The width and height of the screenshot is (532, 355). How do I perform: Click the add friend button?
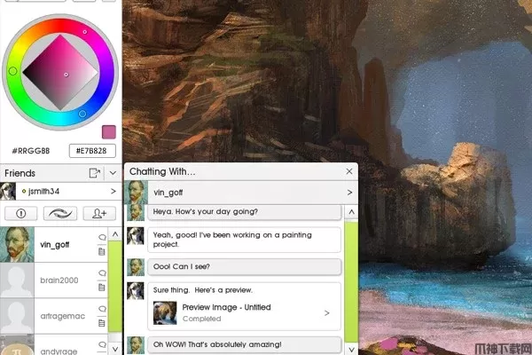pyautogui.click(x=99, y=213)
